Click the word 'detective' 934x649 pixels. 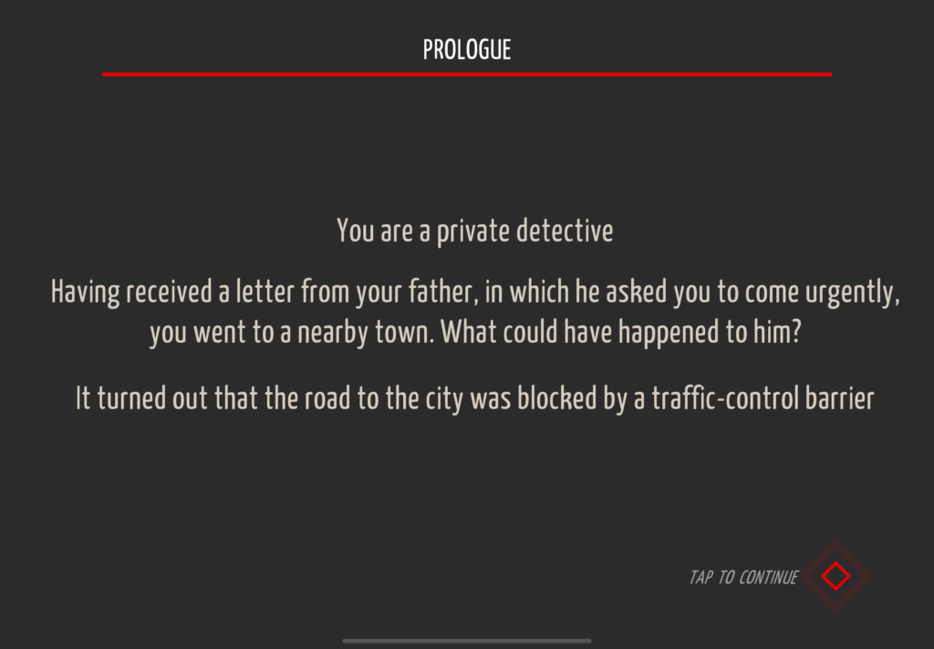click(565, 231)
